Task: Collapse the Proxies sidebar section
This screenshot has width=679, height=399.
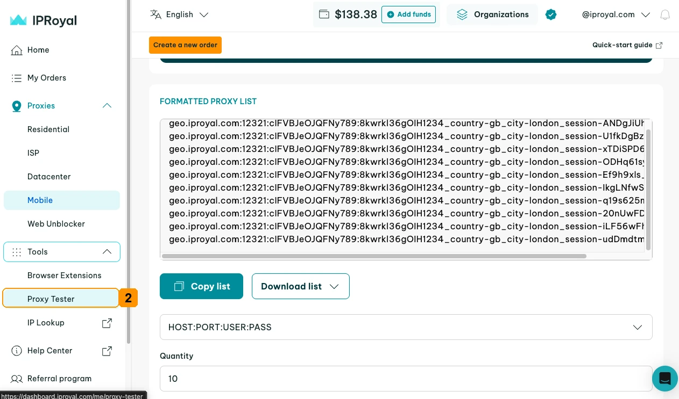Action: point(107,106)
